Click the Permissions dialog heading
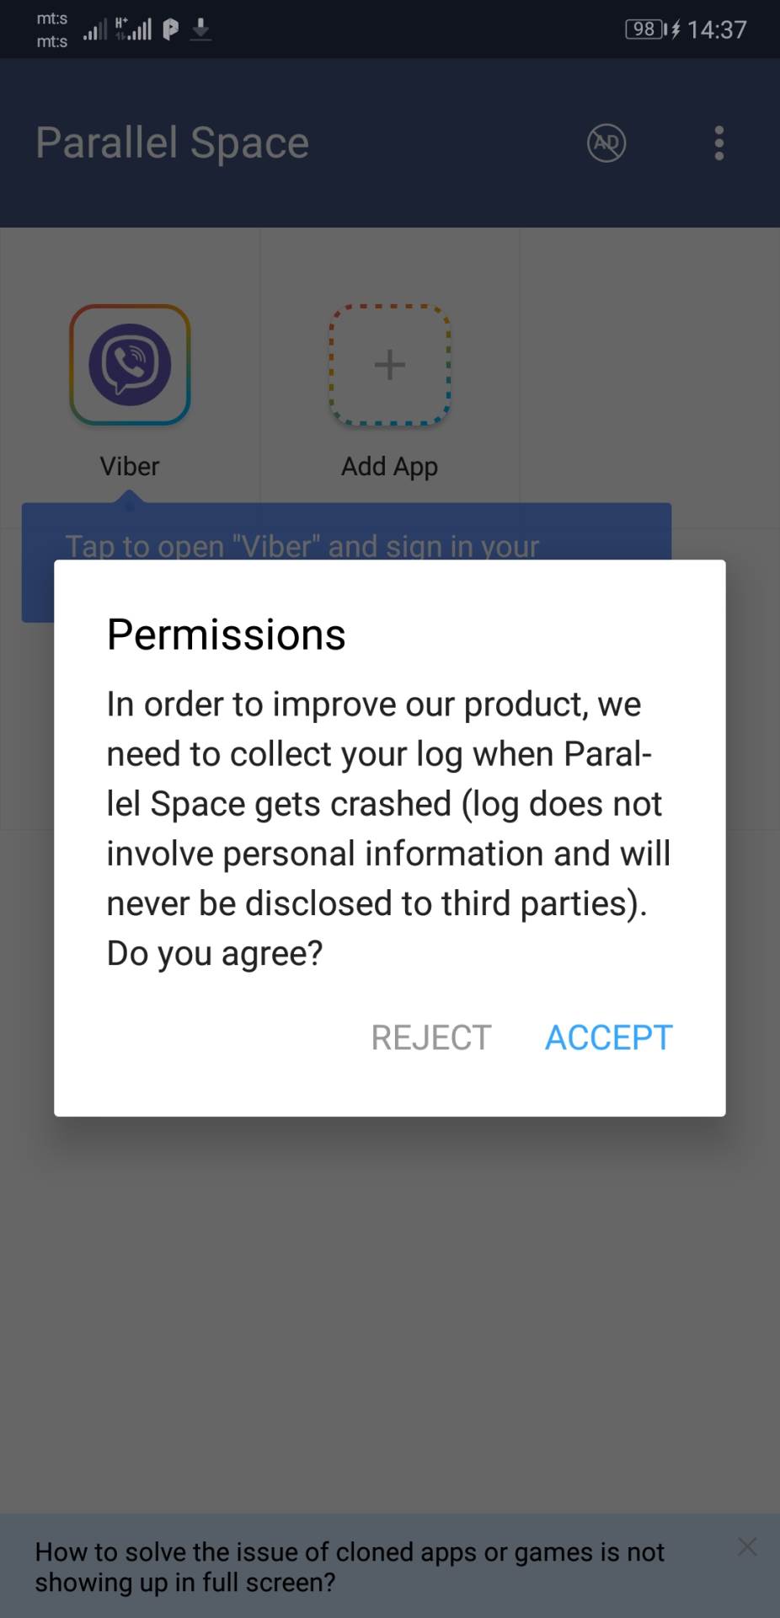The width and height of the screenshot is (780, 1618). pyautogui.click(x=226, y=634)
